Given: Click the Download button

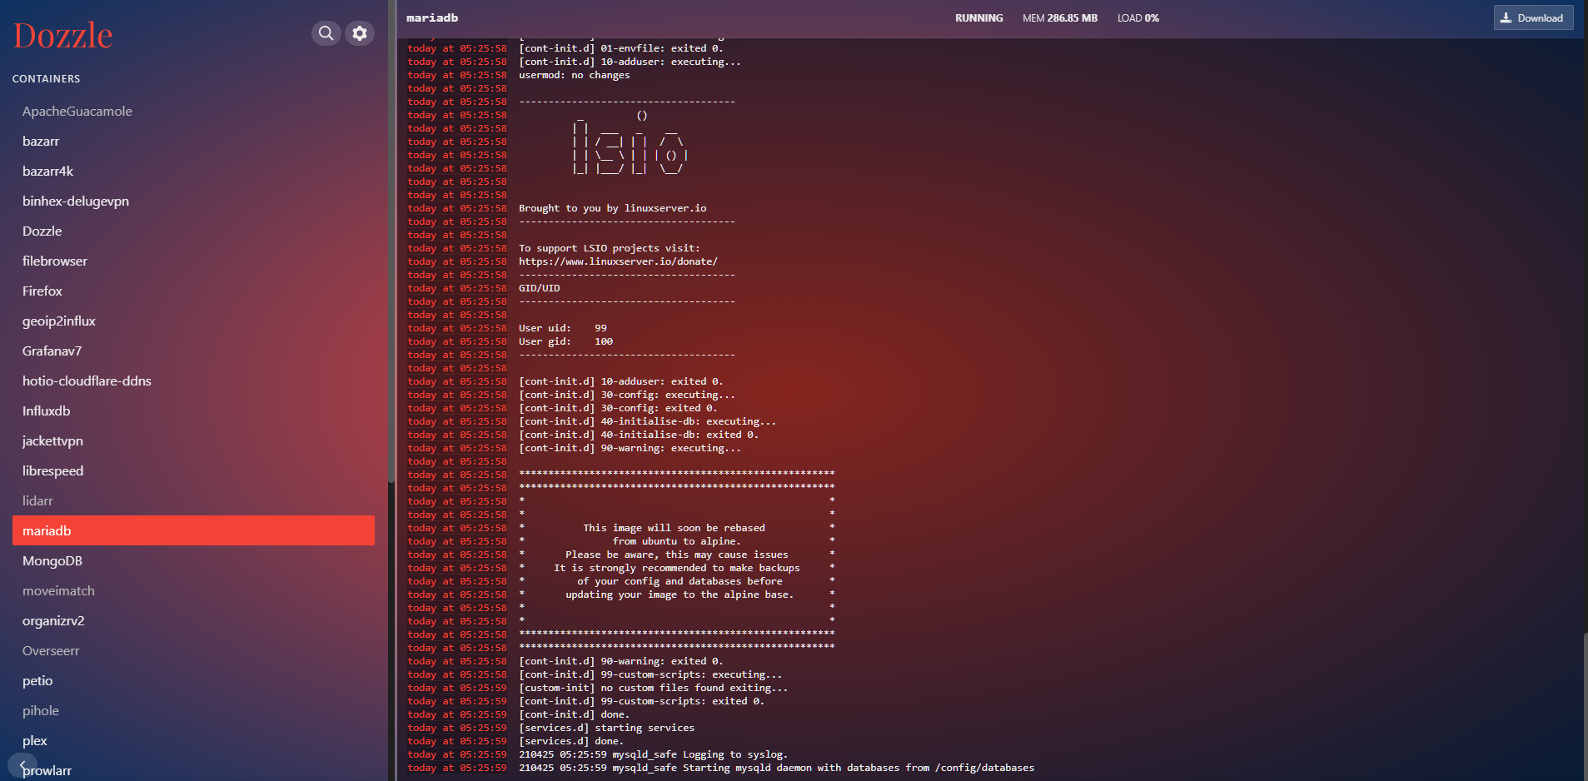Looking at the screenshot, I should coord(1532,18).
